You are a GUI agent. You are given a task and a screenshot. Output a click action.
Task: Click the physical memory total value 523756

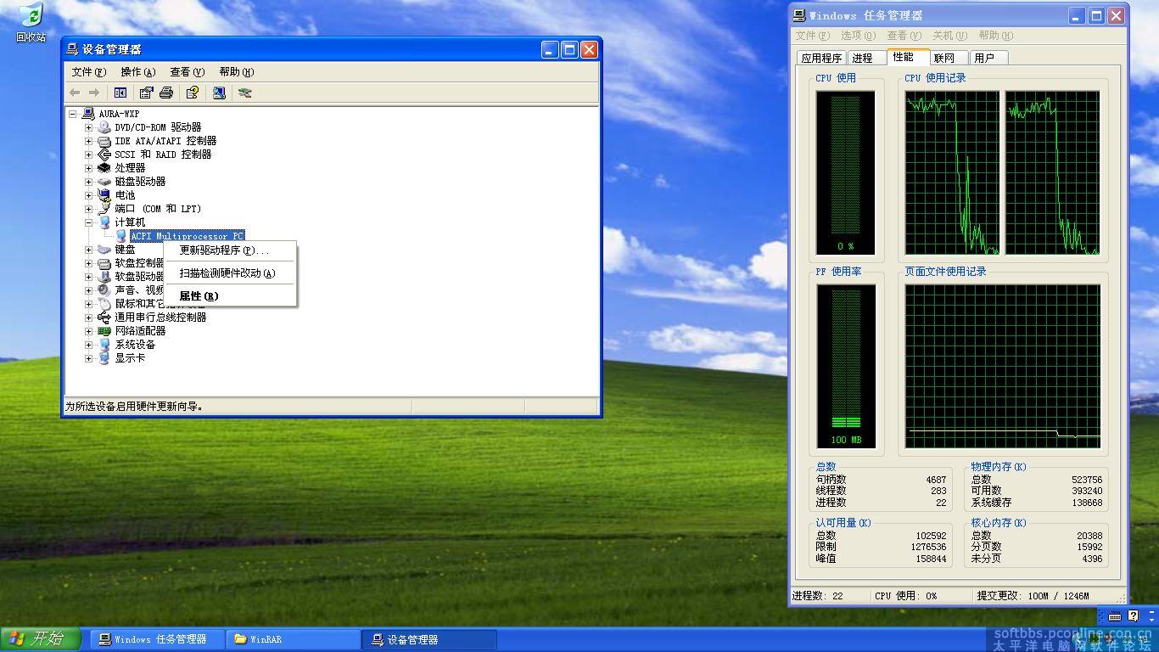coord(1086,480)
